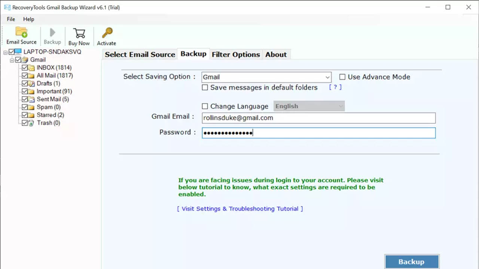This screenshot has height=269, width=479.
Task: Uncheck the Sent Mail (5) checkbox
Action: [25, 99]
